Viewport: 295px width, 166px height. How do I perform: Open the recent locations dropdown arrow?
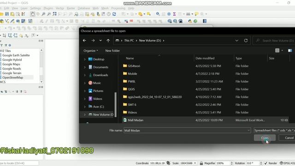coord(100,41)
